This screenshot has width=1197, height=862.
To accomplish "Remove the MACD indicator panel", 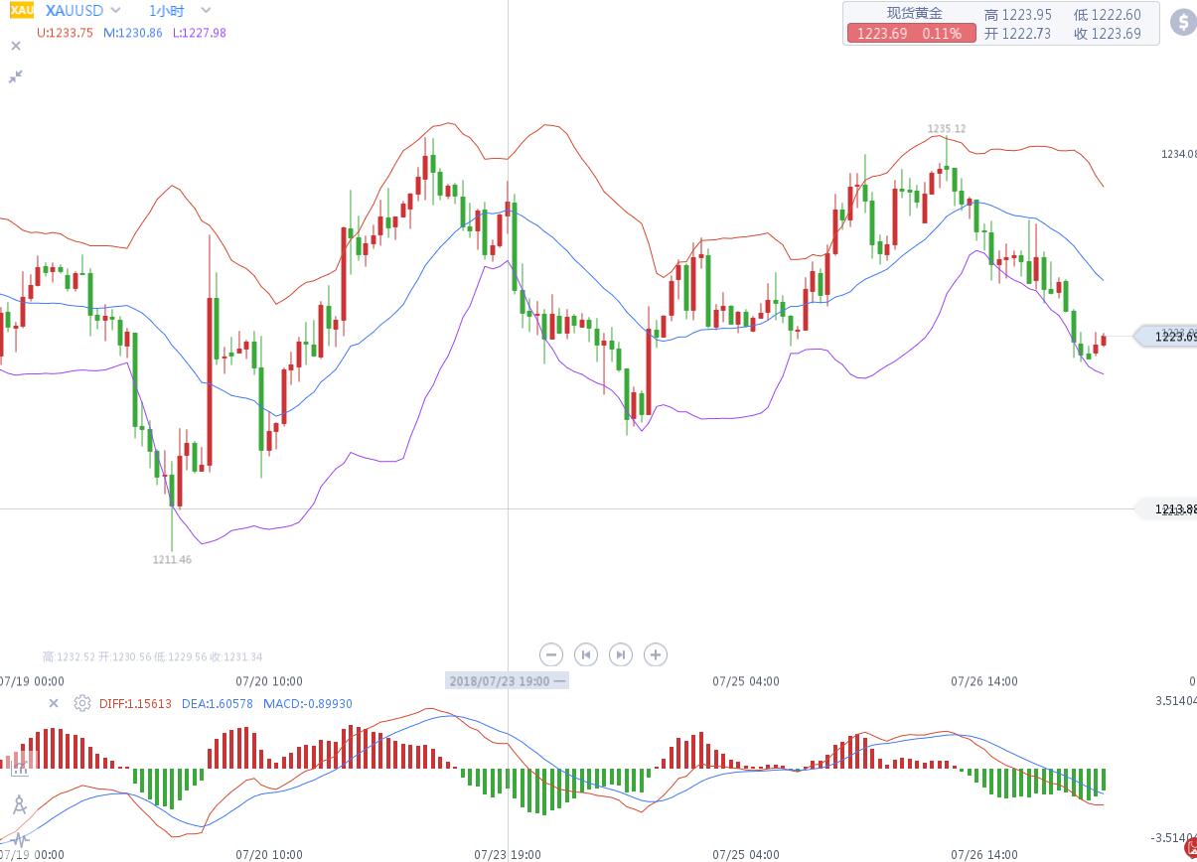I will (x=55, y=703).
